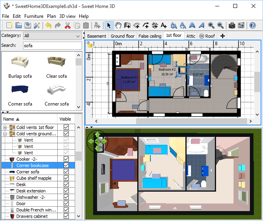This screenshot has height=221, width=263.
Task: Click the plus icon to add level
Action: click(222, 36)
